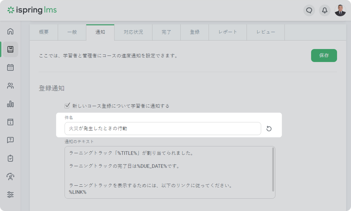Open the Settings sliders icon in sidebar
The width and height of the screenshot is (351, 211).
(10, 195)
